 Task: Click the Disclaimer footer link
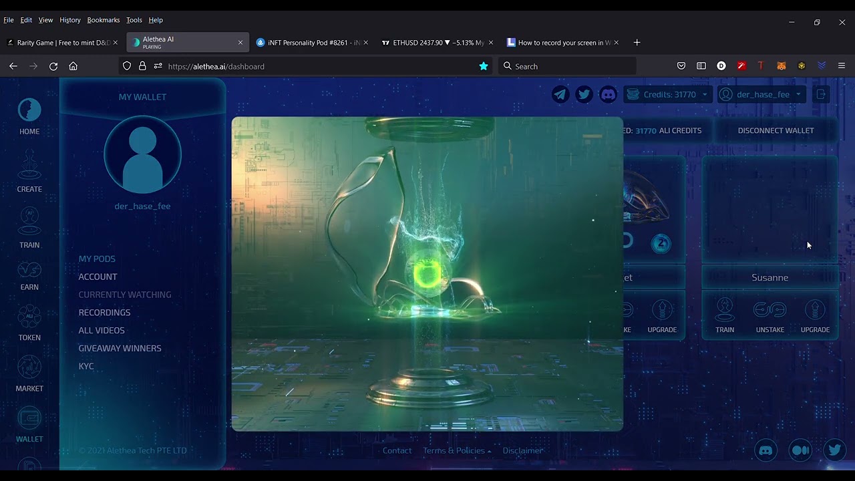[x=522, y=450]
